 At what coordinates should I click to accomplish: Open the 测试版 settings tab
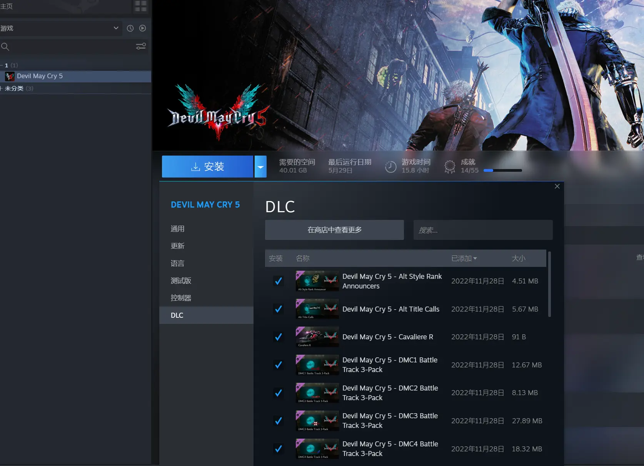coord(206,281)
